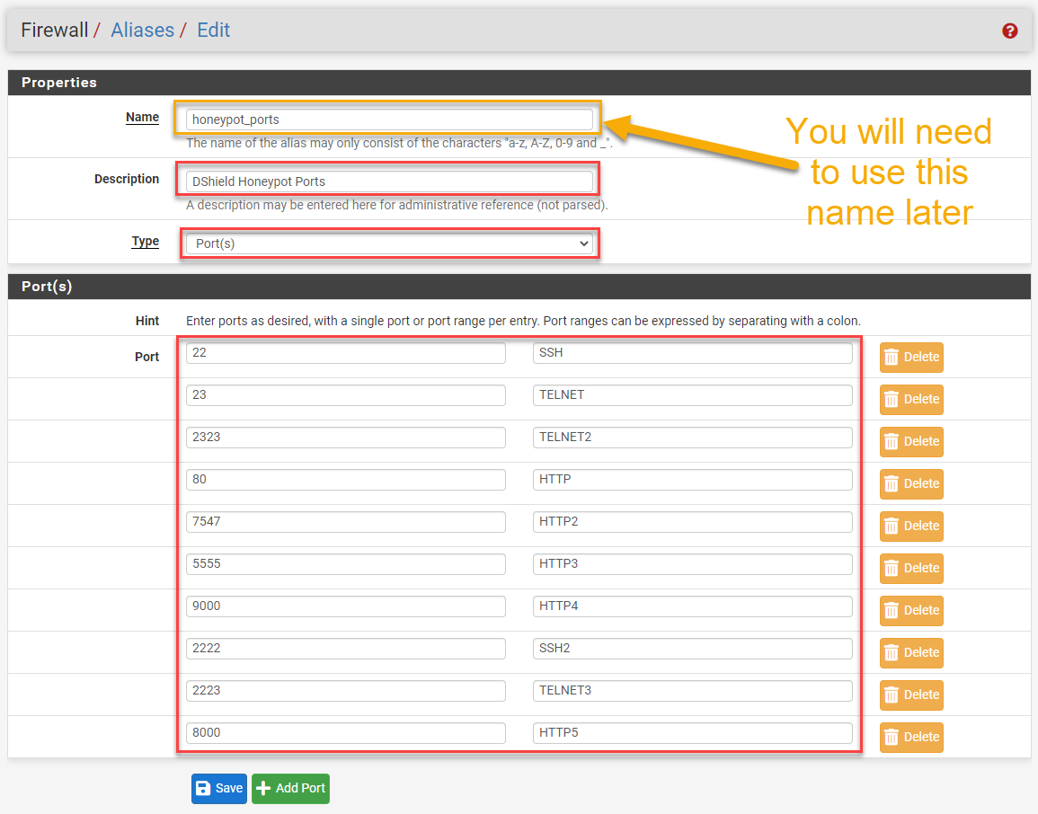Remove the TELNET2 port 2323 row

point(911,441)
